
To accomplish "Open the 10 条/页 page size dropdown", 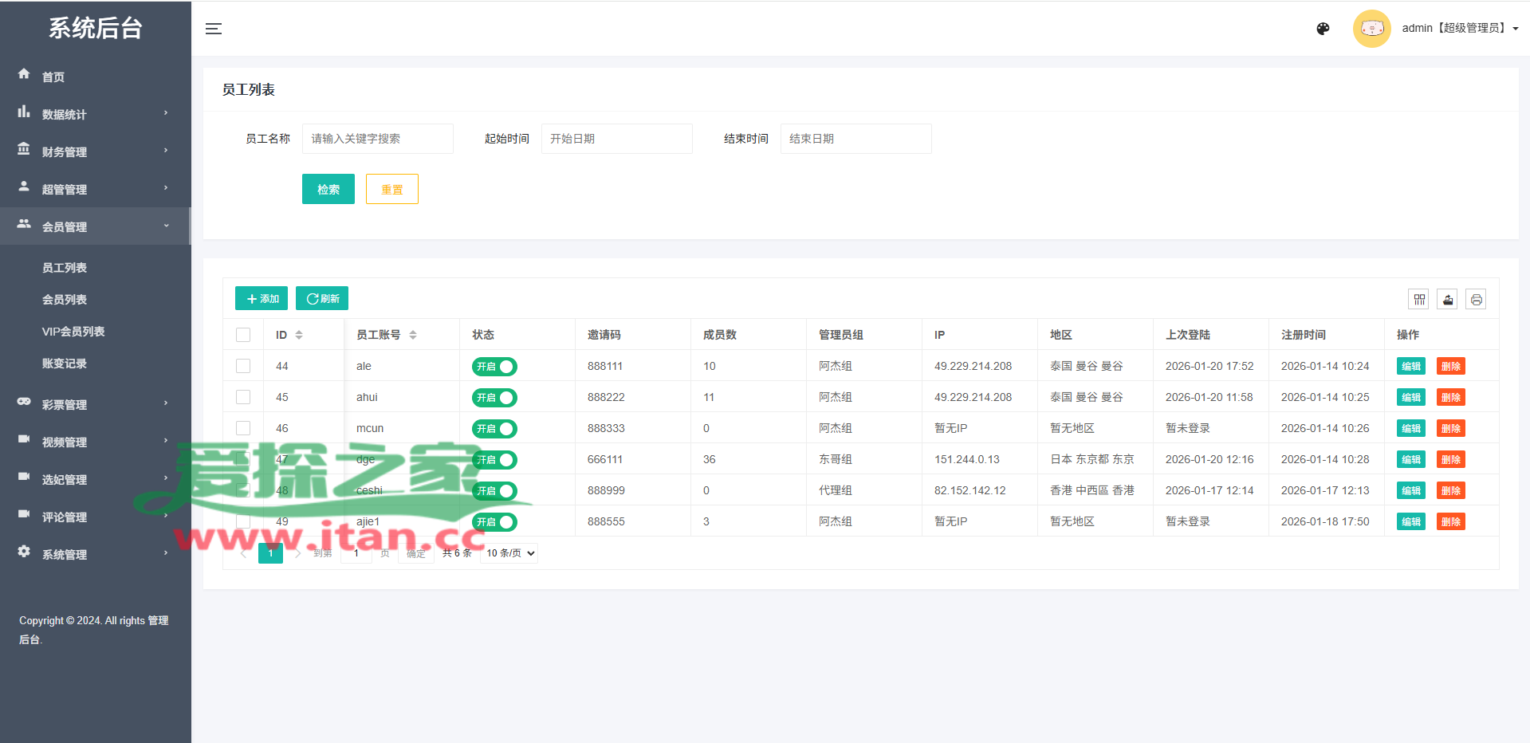I will tap(509, 553).
